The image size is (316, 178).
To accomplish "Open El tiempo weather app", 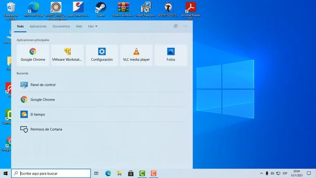I will (100, 114).
